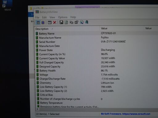Image resolution: width=158 pixels, height=118 pixels.
Task: Select the Low Battery Capacity (1) row
Action: pyautogui.click(x=96, y=87)
